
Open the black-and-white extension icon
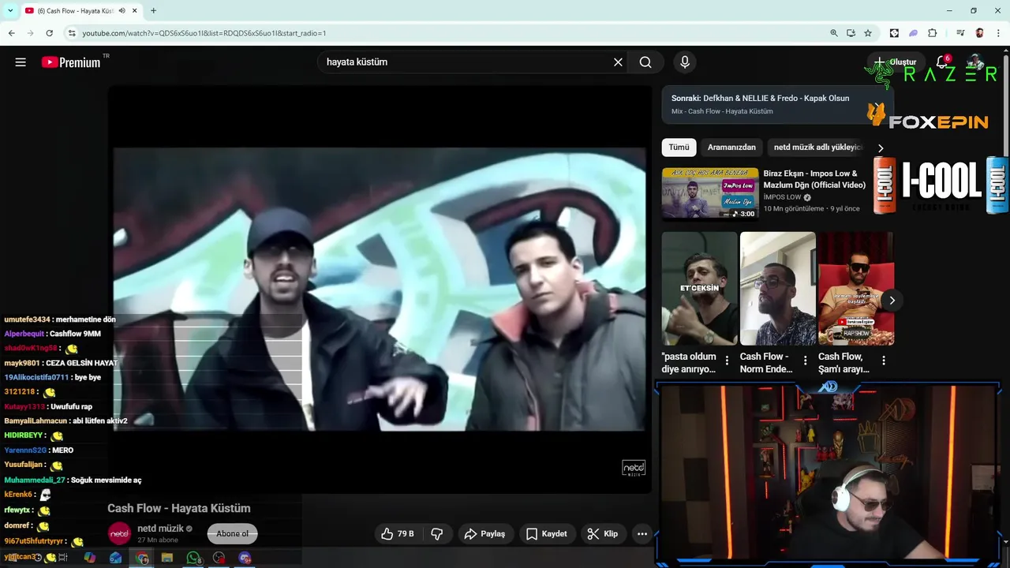click(x=894, y=33)
